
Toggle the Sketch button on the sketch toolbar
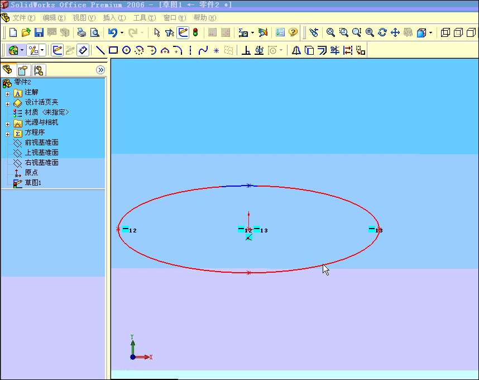pyautogui.click(x=57, y=50)
